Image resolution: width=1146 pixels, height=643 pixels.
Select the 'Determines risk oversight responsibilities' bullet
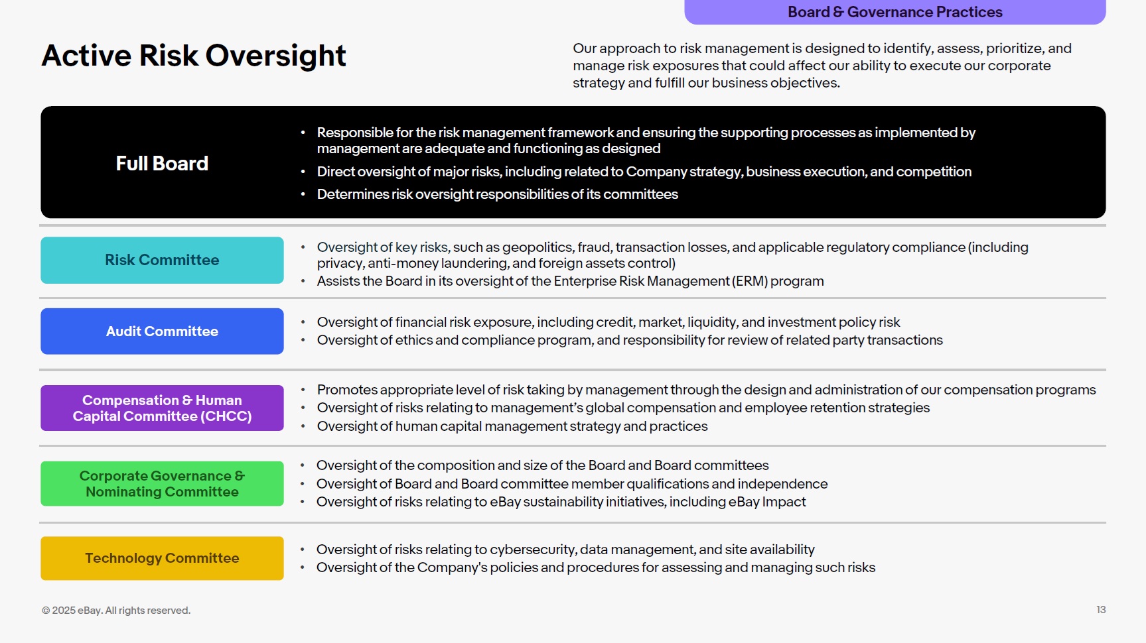[497, 194]
